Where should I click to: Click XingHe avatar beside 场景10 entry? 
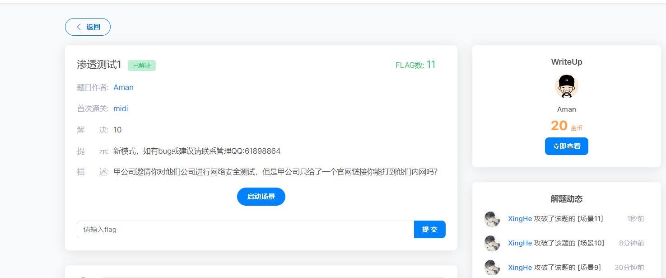coord(492,244)
